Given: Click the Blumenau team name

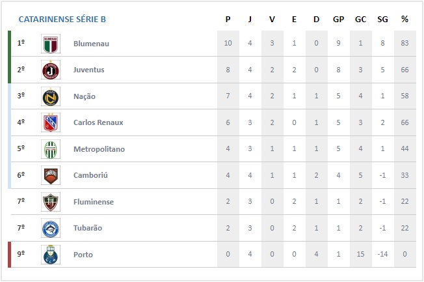Looking at the screenshot, I should tap(91, 44).
